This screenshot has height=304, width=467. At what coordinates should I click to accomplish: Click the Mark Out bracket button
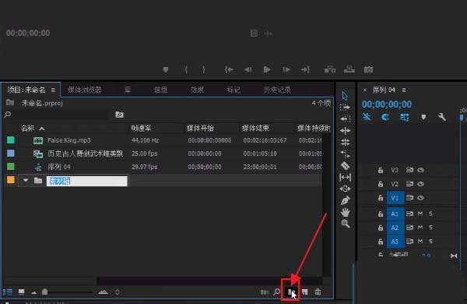coord(204,70)
